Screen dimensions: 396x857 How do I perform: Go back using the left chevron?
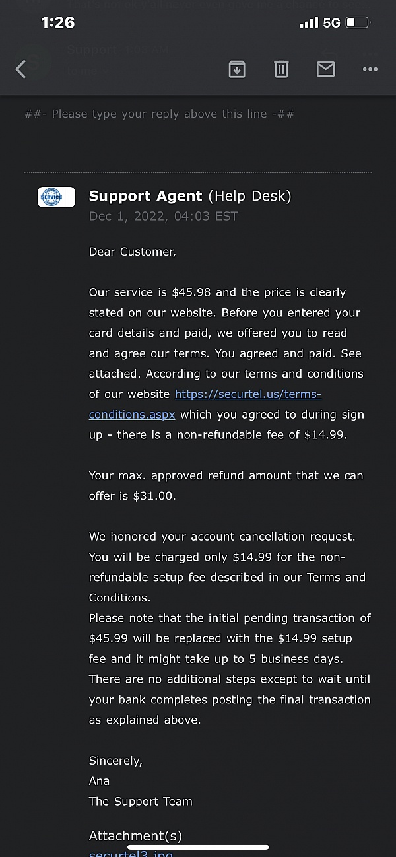point(20,69)
